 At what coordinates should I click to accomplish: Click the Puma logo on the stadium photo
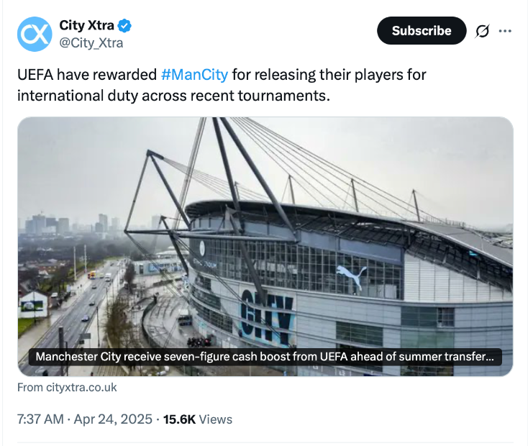351,276
